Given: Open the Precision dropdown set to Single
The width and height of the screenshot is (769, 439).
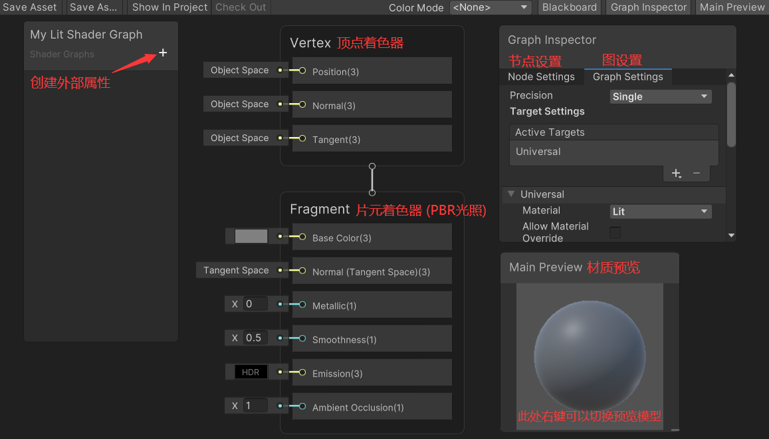Looking at the screenshot, I should point(660,96).
